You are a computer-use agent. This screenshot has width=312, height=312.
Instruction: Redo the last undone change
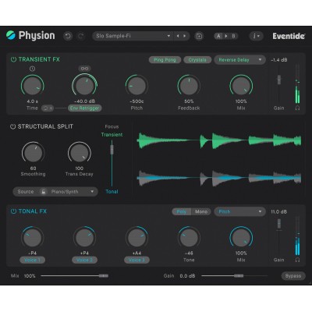point(81,36)
